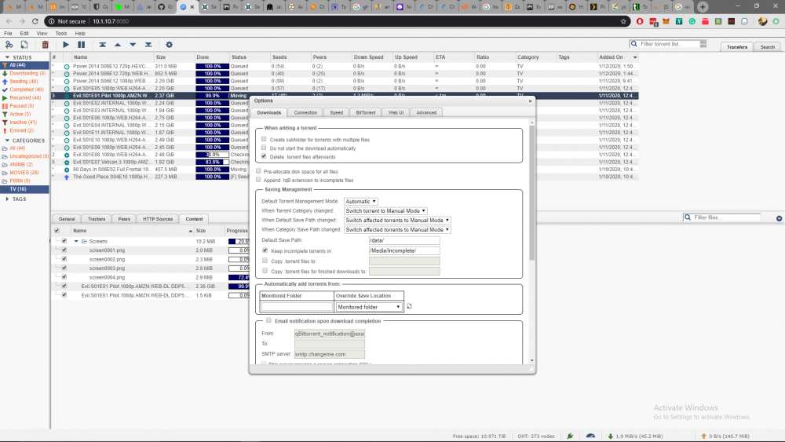This screenshot has width=785, height=442.
Task: Click the Default Save Path input field
Action: (x=404, y=240)
